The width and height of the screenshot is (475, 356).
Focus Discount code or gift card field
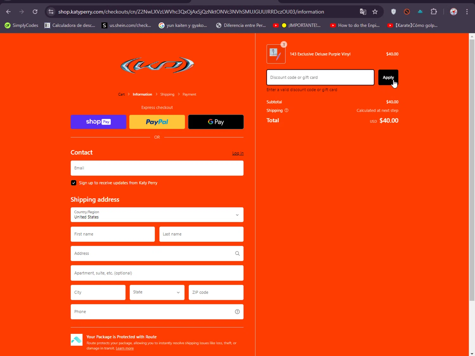point(320,77)
